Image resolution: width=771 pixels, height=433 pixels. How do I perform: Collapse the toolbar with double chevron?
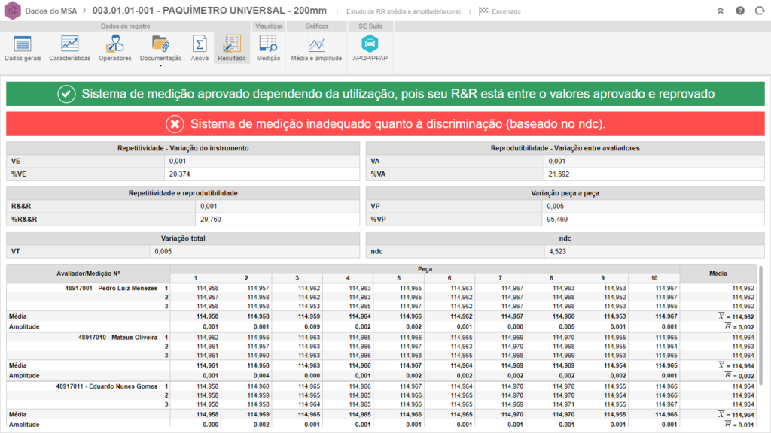[x=721, y=11]
